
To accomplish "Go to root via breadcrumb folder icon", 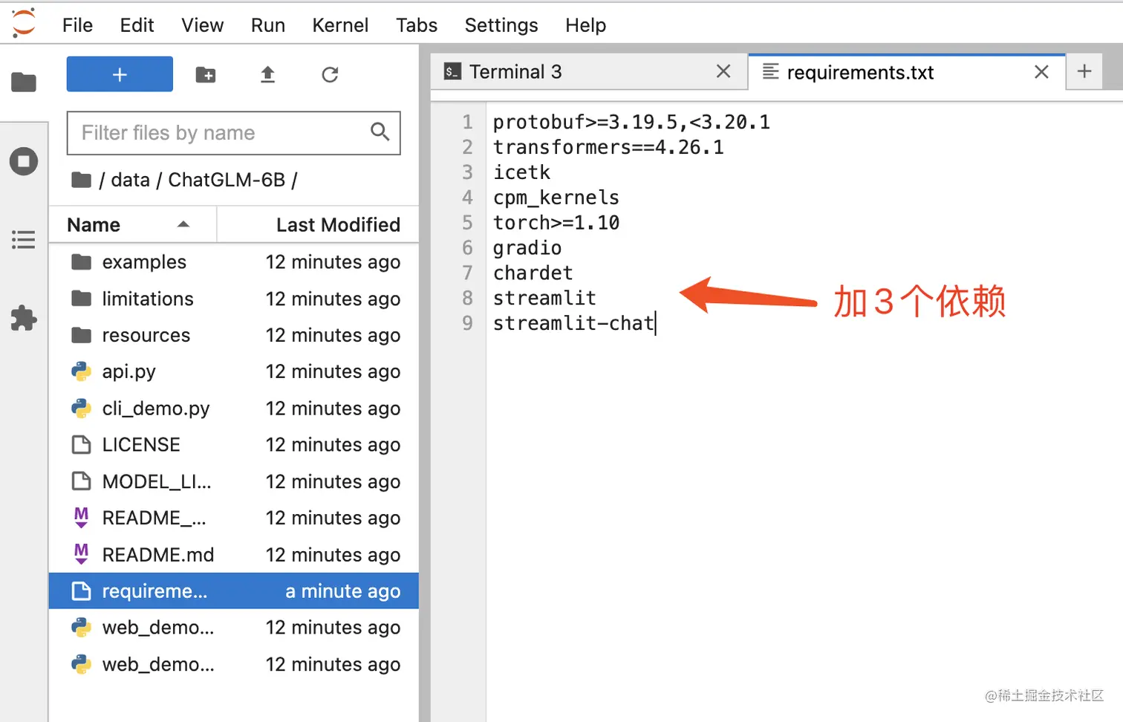I will [81, 180].
